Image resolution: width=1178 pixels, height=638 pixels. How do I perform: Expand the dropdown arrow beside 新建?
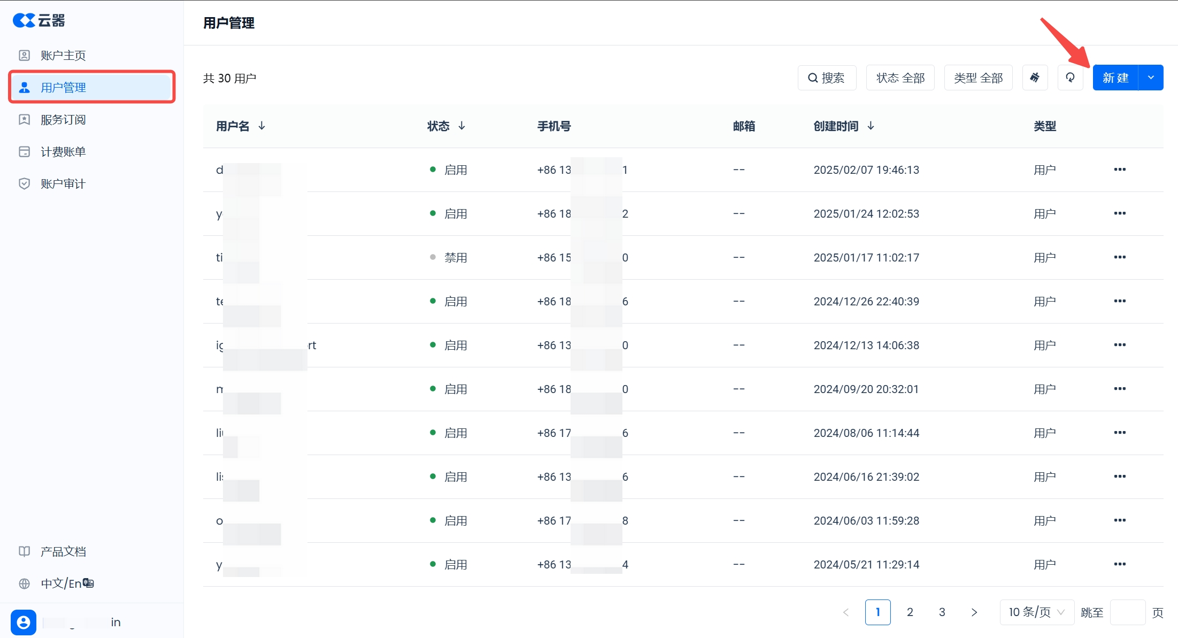pyautogui.click(x=1151, y=78)
